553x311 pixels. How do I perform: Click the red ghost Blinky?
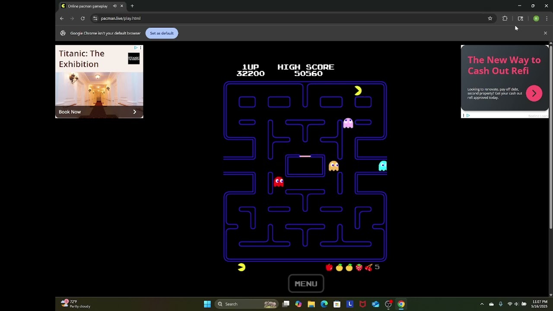[x=279, y=182]
